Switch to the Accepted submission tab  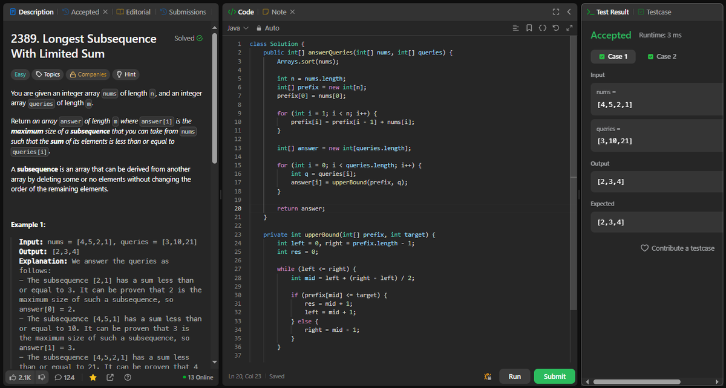pyautogui.click(x=80, y=12)
